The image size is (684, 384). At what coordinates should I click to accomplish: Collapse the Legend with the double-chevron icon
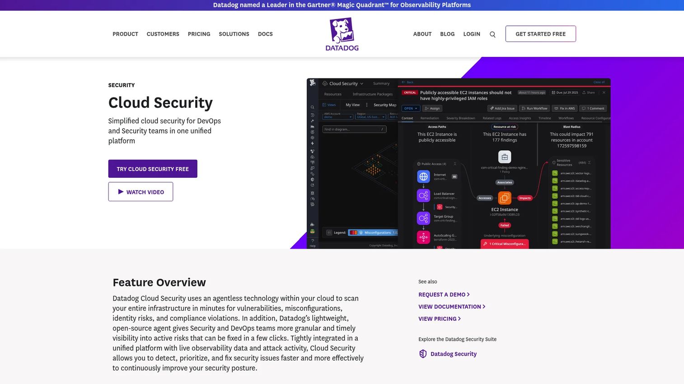pos(329,232)
